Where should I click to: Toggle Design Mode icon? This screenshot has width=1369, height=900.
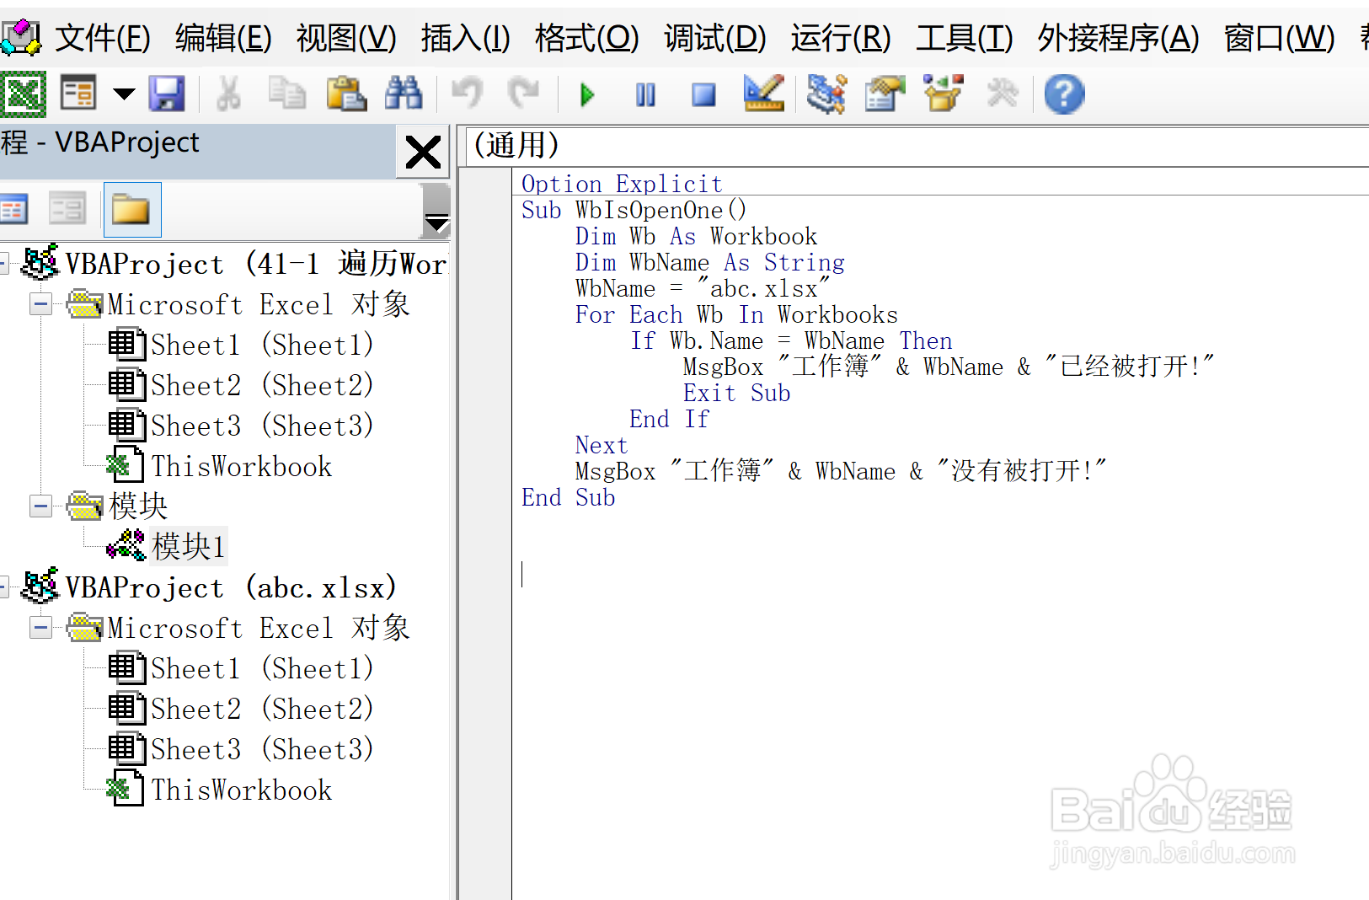764,94
